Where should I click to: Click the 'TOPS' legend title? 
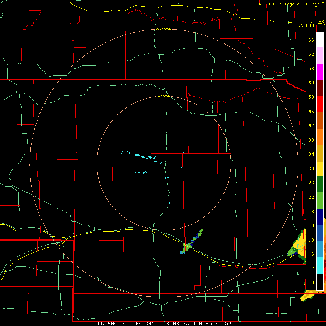pyautogui.click(x=318, y=21)
